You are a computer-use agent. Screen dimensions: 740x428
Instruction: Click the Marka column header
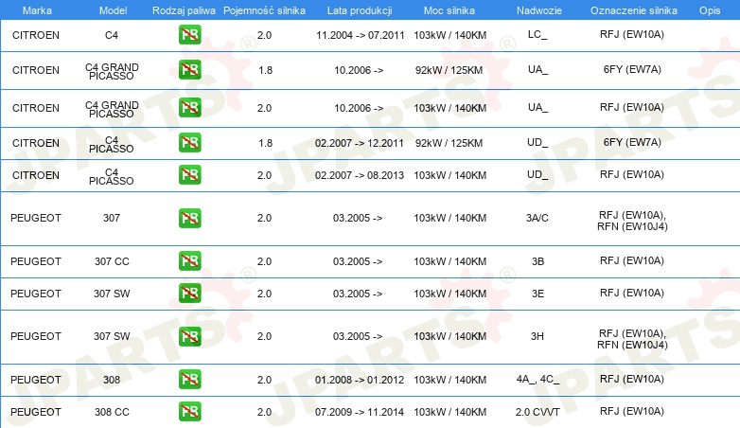tap(37, 10)
